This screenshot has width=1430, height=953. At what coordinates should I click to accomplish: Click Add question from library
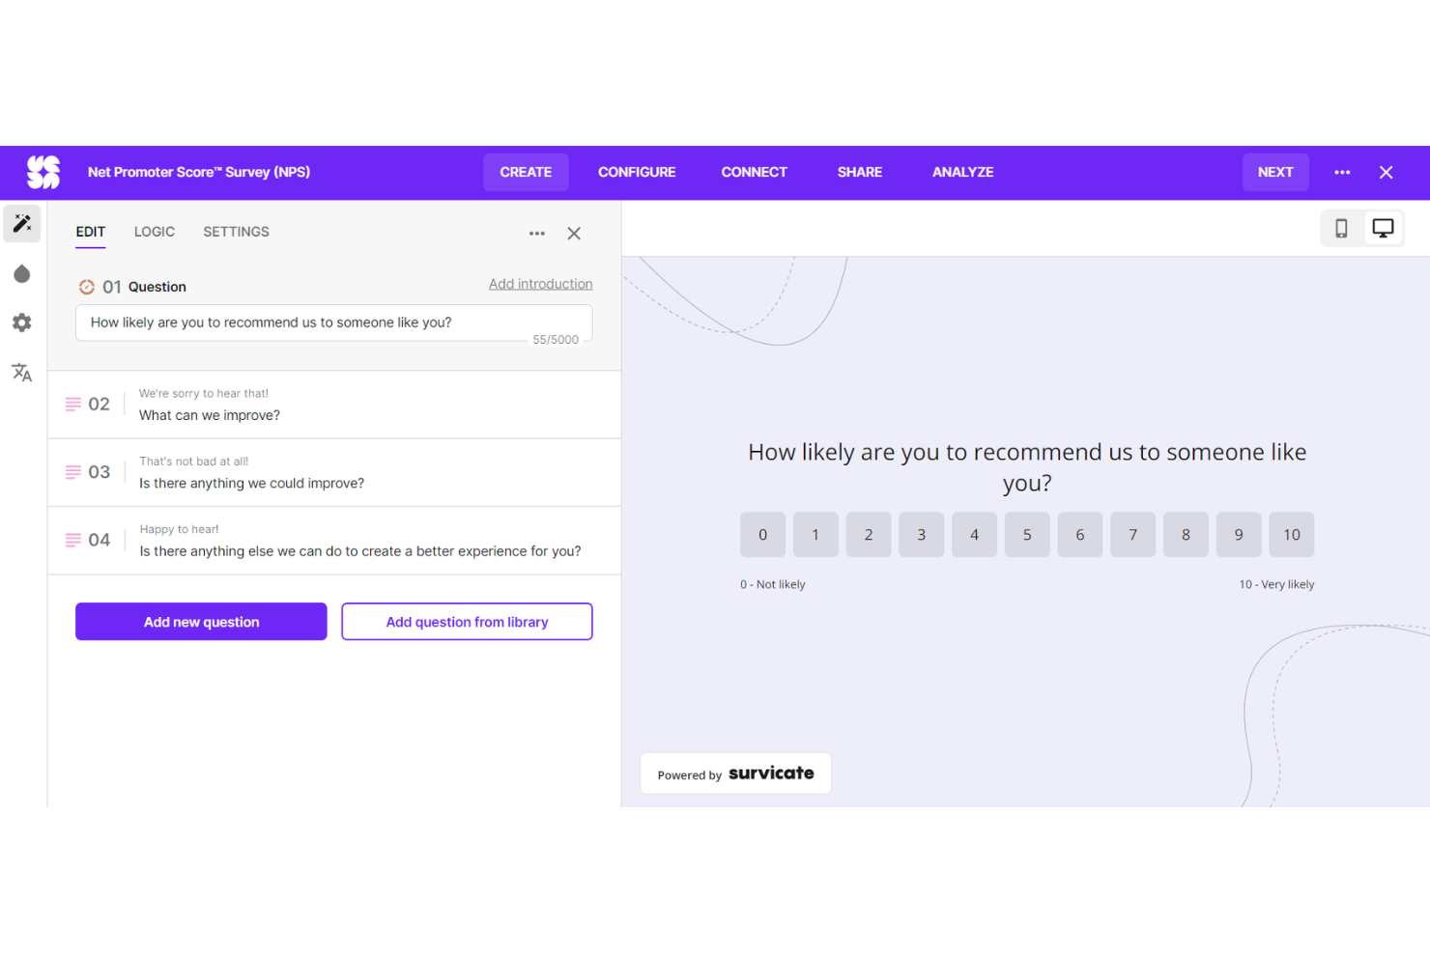pyautogui.click(x=467, y=621)
